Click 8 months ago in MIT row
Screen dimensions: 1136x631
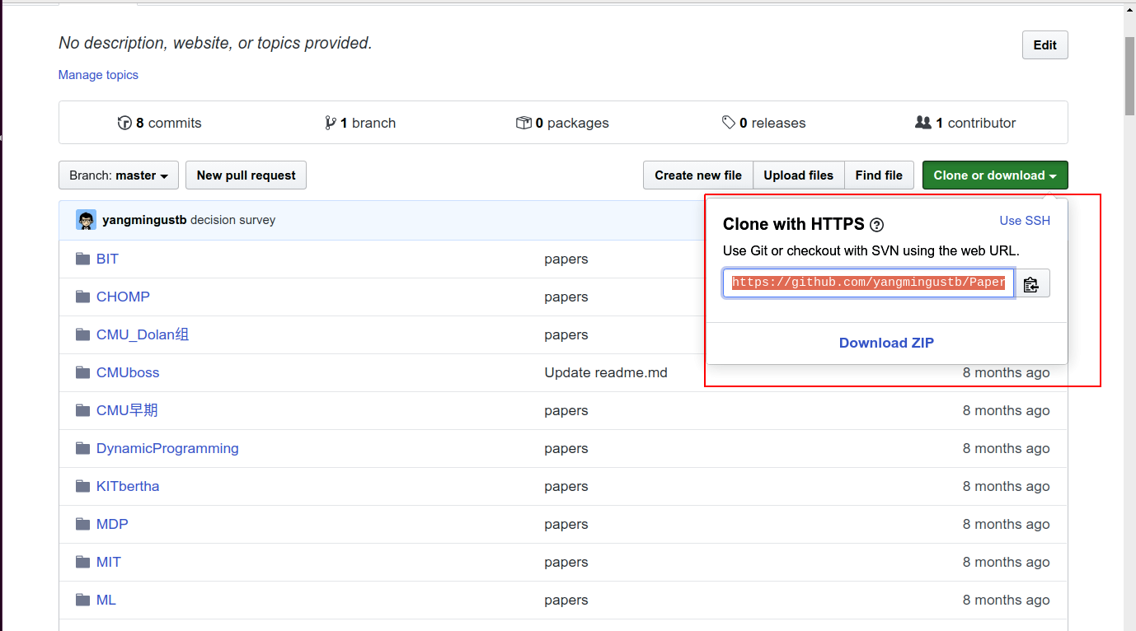coord(1007,562)
